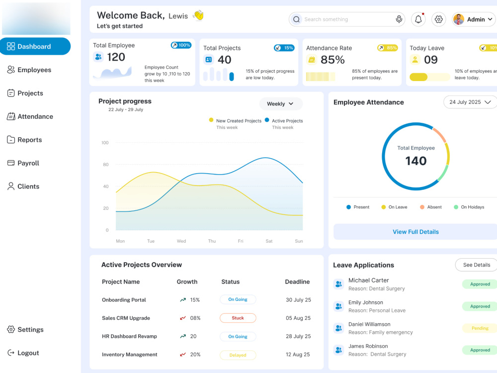The image size is (497, 373).
Task: Click the Deadline column header
Action: [297, 281]
